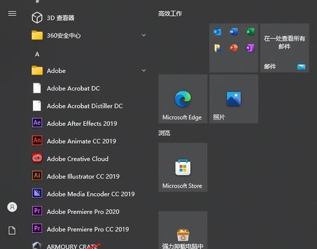This screenshot has width=317, height=249.
Task: Select the Adobe Acrobat DC label
Action: coord(73,88)
